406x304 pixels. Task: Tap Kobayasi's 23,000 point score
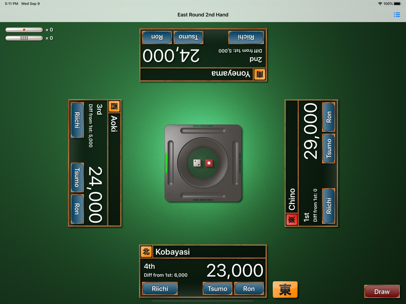[235, 271]
